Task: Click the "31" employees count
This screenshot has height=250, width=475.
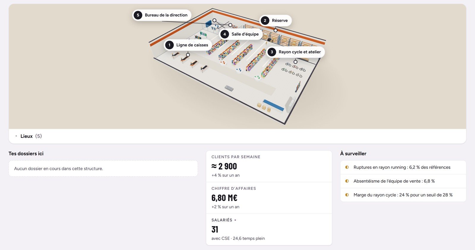Action: click(215, 230)
